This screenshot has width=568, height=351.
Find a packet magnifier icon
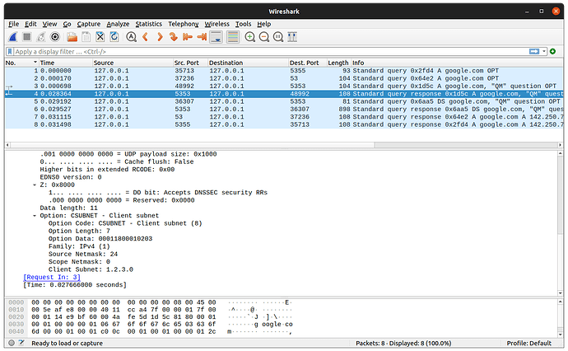(131, 37)
